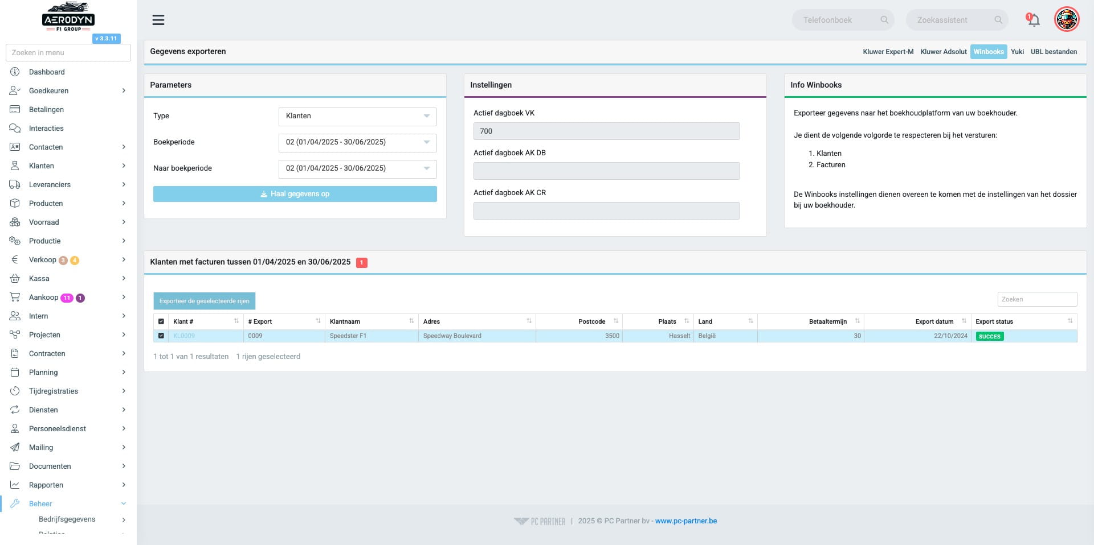Collapse the Beheer menu chevron
1094x545 pixels.
[124, 503]
